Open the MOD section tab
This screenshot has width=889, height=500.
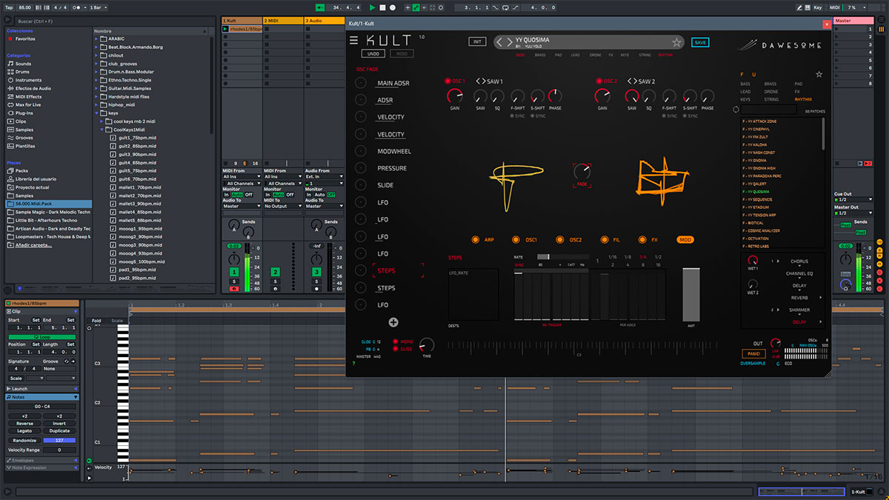click(x=685, y=240)
